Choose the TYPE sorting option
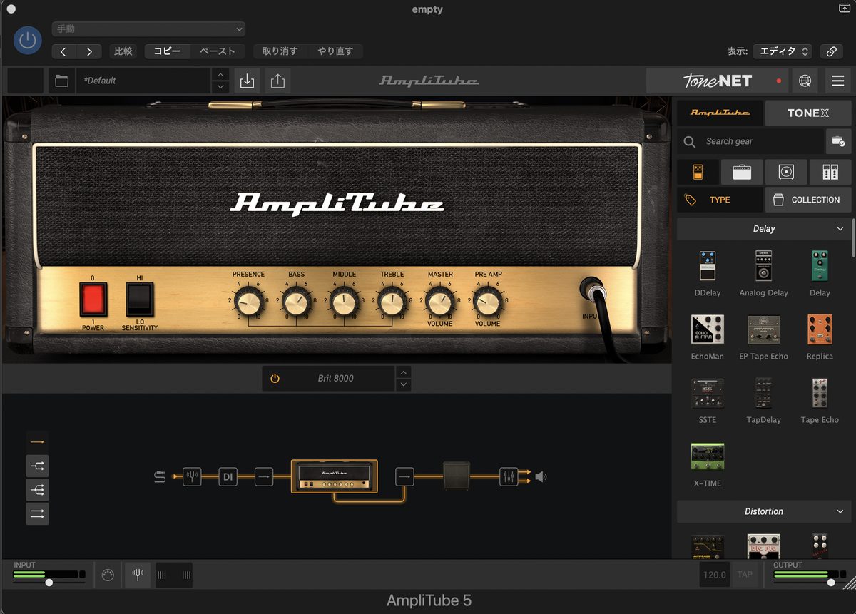The height and width of the screenshot is (614, 856). pos(720,200)
